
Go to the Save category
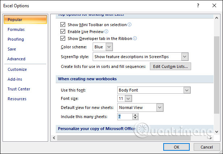[x=12, y=49]
